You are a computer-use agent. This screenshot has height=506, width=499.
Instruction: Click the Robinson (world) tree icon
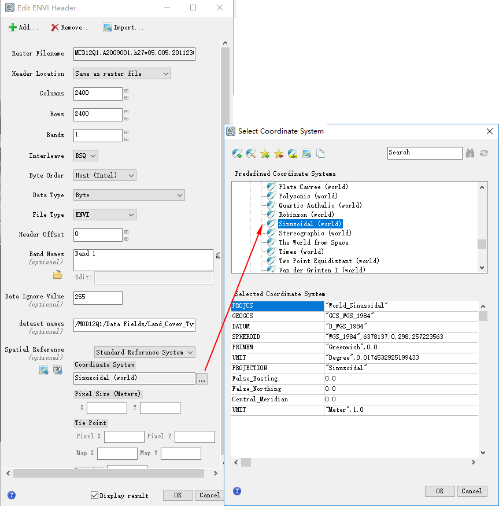pos(271,215)
